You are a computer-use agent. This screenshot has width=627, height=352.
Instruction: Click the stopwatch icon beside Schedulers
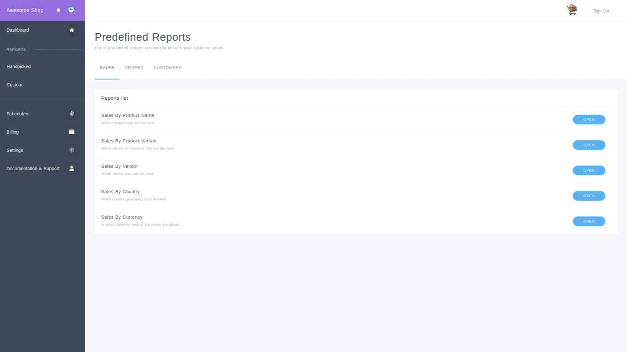pyautogui.click(x=72, y=113)
